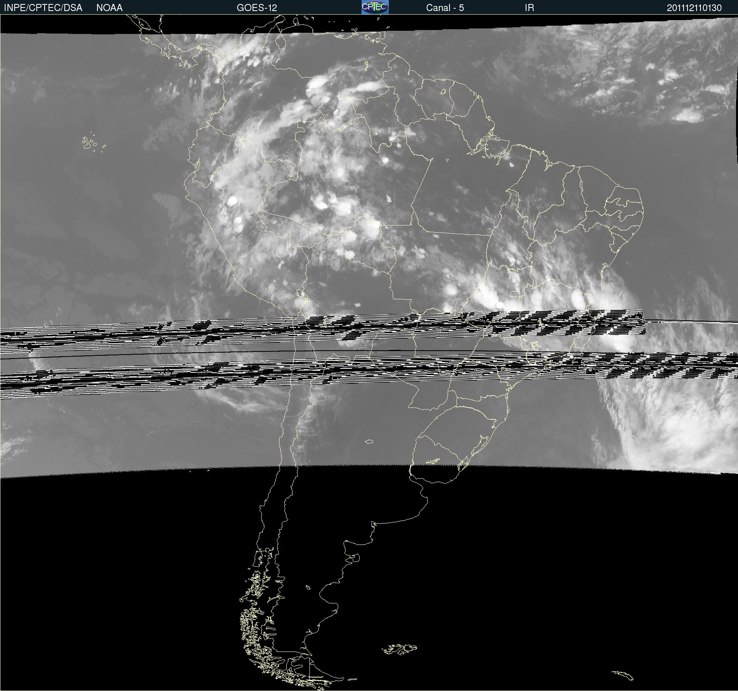The width and height of the screenshot is (738, 691).
Task: Click the Canal - 5 label
Action: (445, 8)
